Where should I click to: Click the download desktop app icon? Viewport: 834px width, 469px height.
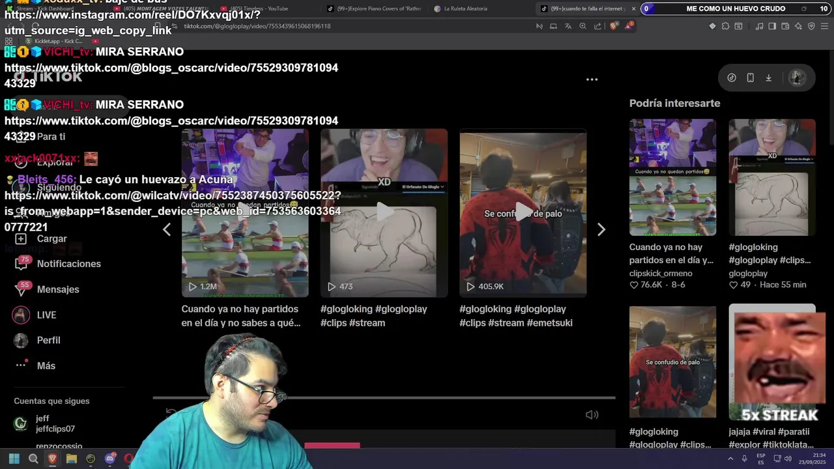point(768,78)
